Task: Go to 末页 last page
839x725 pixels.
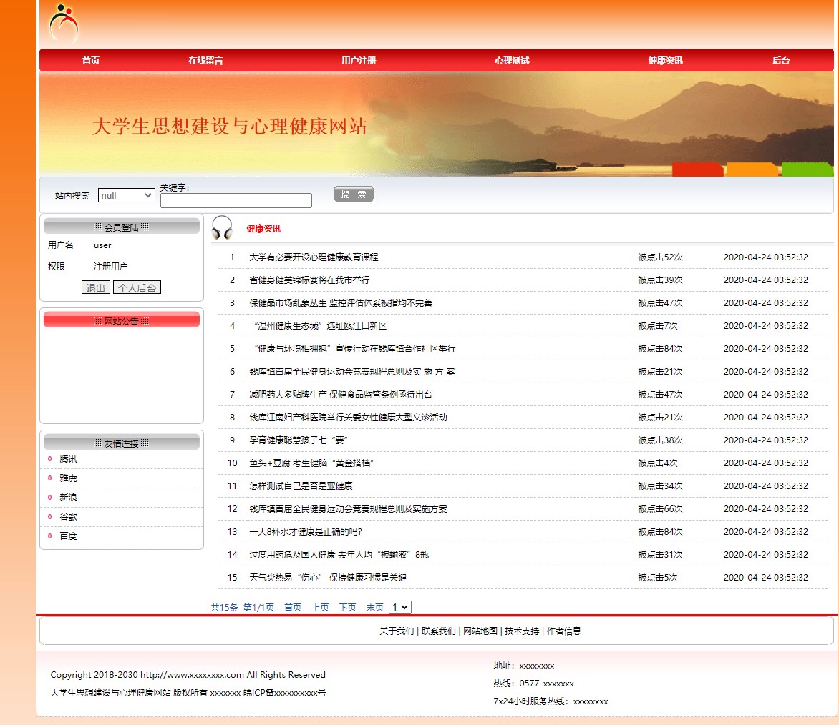Action: [x=374, y=607]
